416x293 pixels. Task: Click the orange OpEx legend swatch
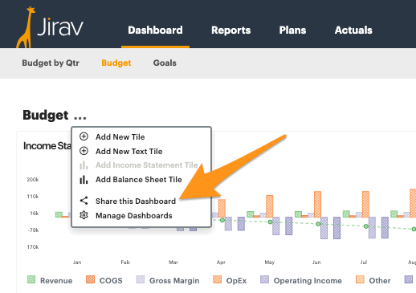tap(217, 279)
